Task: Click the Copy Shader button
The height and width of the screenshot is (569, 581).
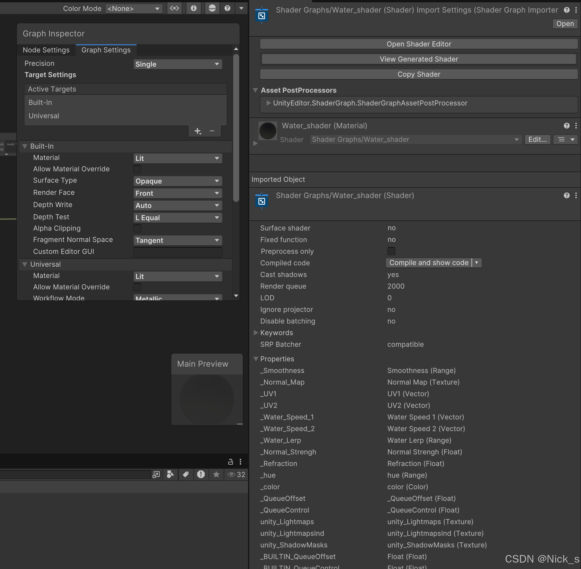Action: pos(418,74)
